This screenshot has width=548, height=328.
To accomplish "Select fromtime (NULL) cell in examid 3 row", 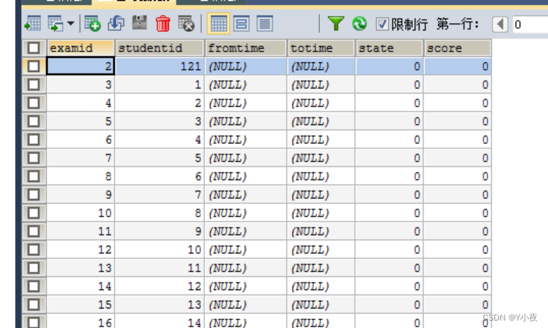I will click(x=245, y=85).
